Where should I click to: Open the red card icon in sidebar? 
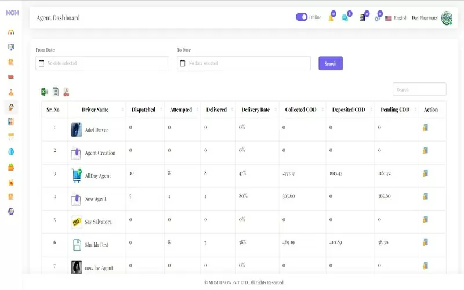click(11, 77)
